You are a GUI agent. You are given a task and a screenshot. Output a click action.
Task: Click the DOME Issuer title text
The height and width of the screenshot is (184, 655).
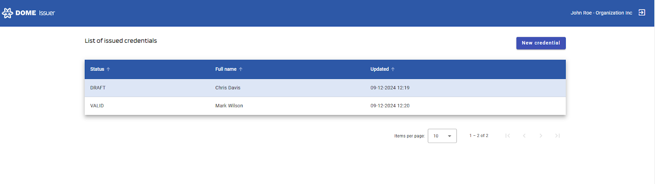[x=35, y=13]
